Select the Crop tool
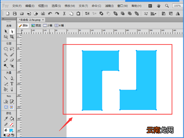184x138 pixels. [12, 37]
